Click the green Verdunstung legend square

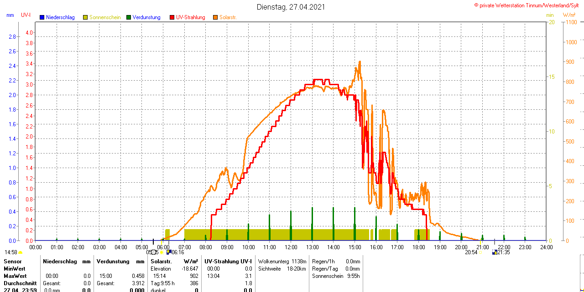click(x=129, y=17)
